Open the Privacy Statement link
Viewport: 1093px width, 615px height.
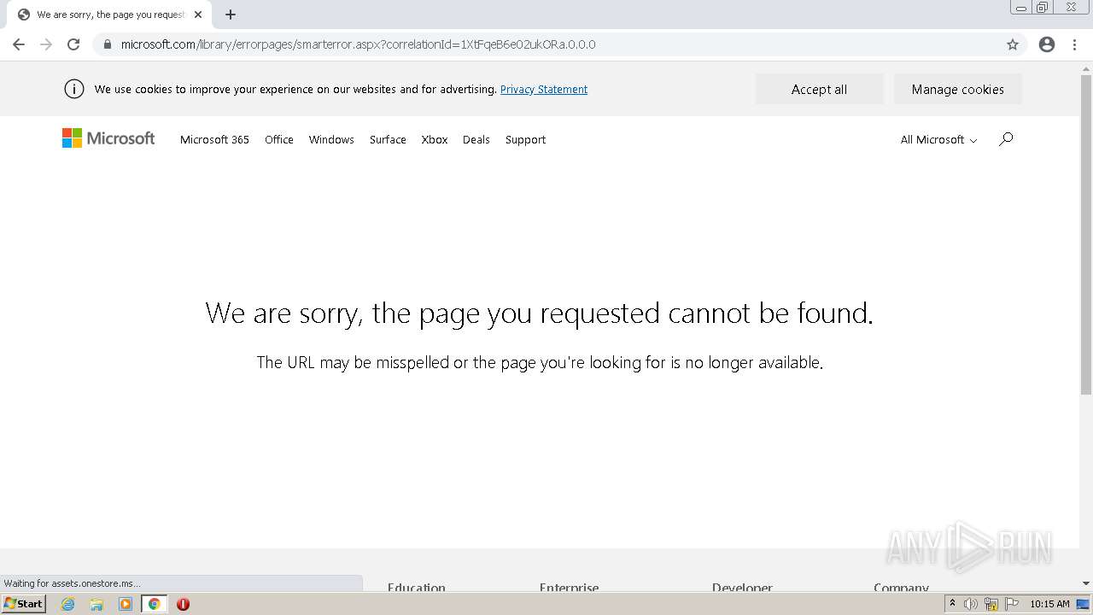click(544, 89)
